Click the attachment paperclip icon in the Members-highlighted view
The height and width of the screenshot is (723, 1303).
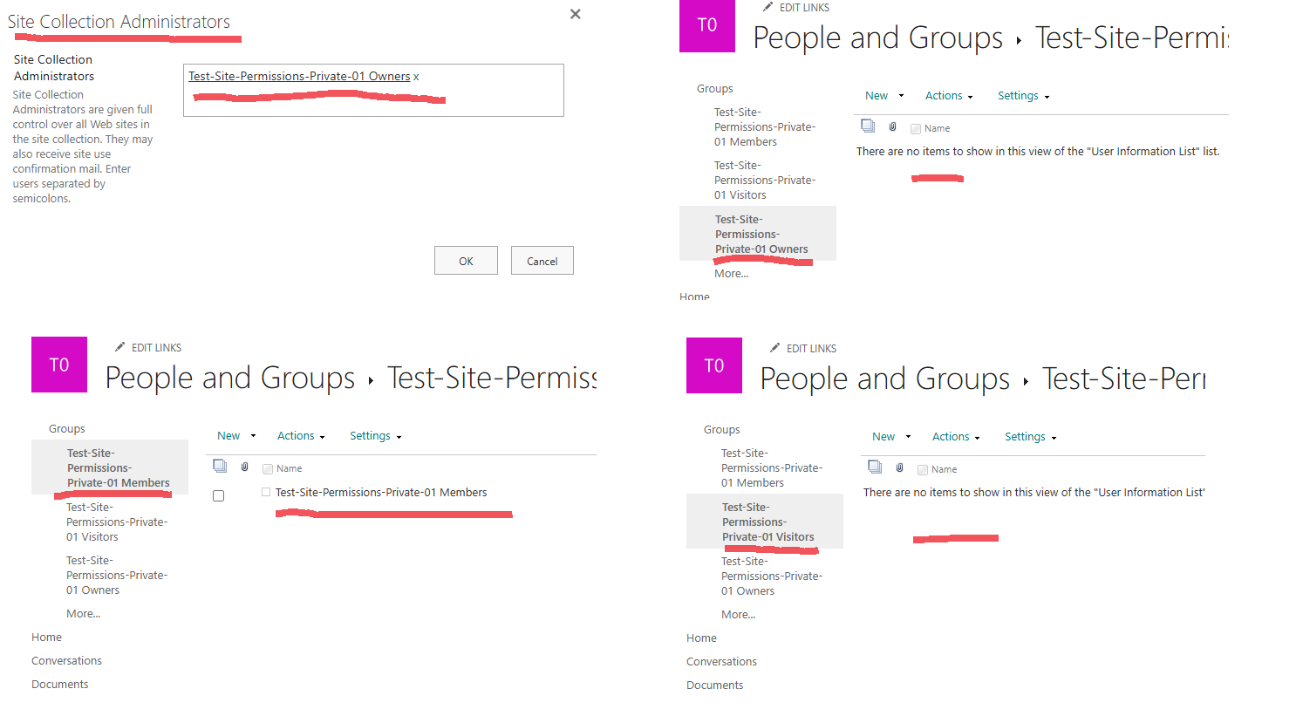(244, 467)
